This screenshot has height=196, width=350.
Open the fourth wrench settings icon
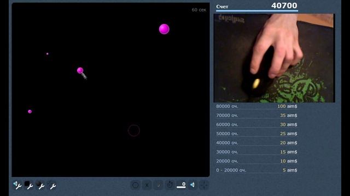coord(52,185)
